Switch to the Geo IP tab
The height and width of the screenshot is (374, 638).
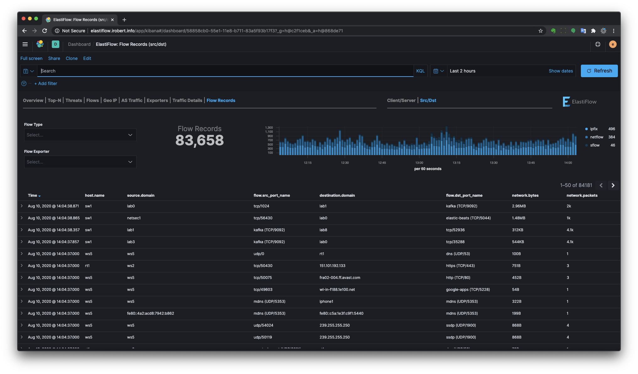[110, 100]
